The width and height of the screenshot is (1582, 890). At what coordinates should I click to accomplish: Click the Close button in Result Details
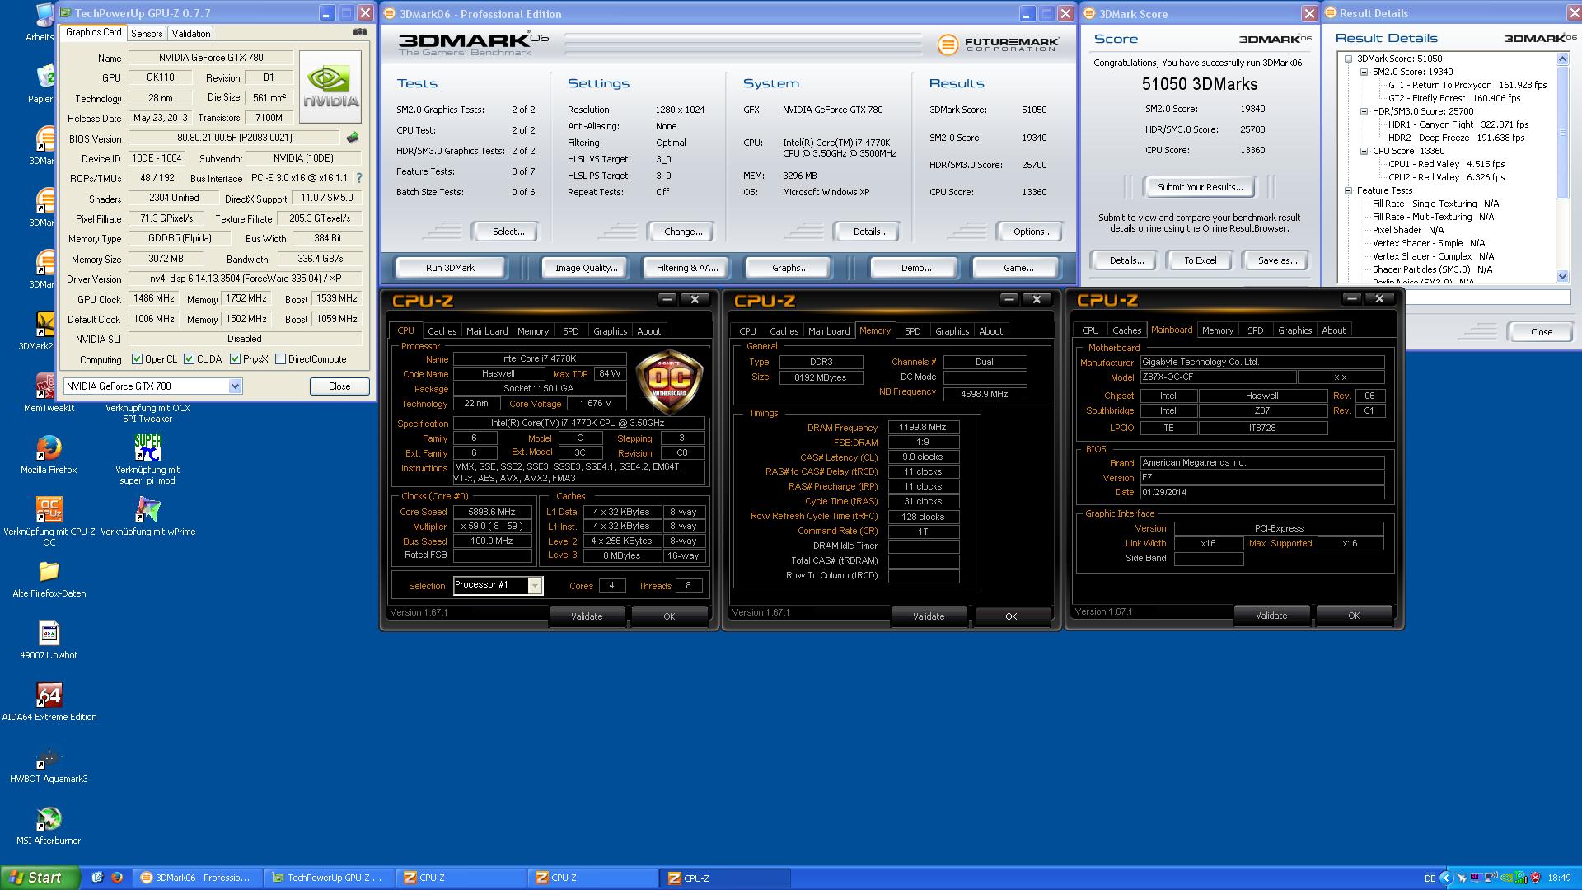(x=1541, y=332)
